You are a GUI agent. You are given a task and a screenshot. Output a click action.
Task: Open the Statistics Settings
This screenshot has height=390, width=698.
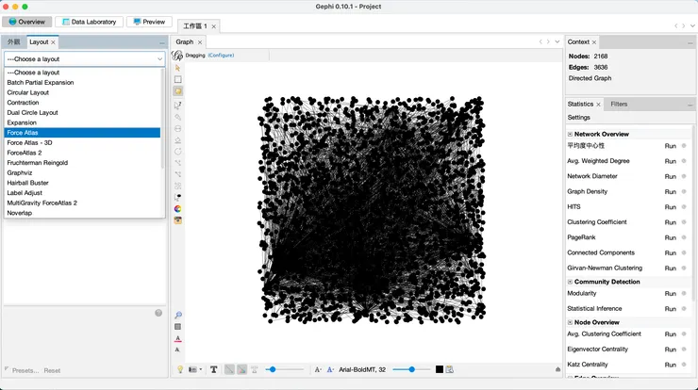click(579, 118)
